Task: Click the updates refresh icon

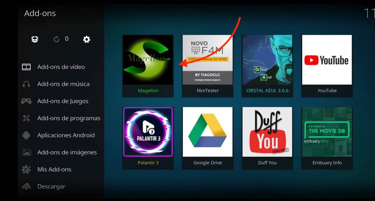Action: point(57,39)
